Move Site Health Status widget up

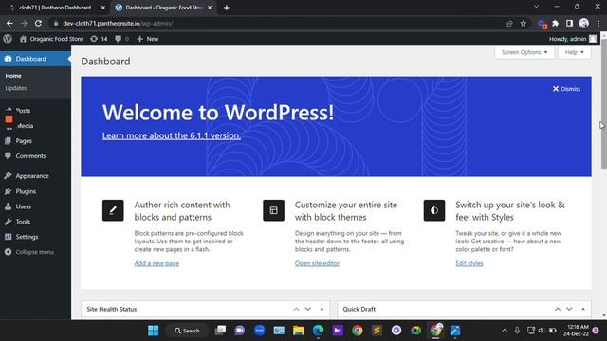point(296,309)
